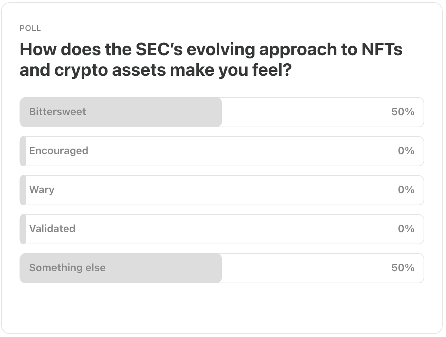Click the POLL label above the question

coord(30,28)
